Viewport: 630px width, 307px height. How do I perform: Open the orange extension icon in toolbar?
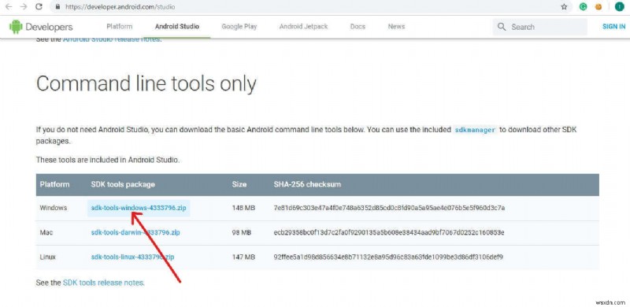[x=598, y=7]
